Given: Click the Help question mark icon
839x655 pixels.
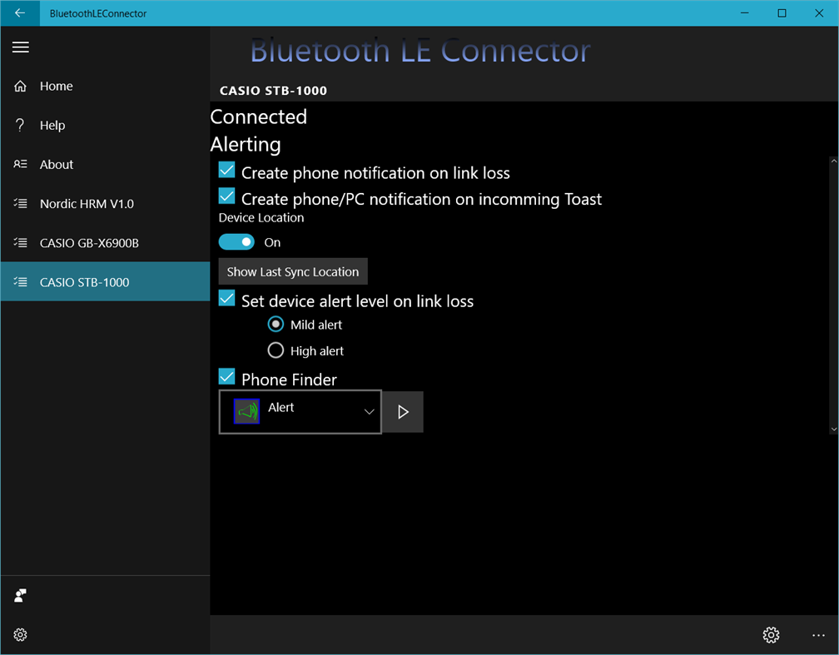Looking at the screenshot, I should click(19, 125).
